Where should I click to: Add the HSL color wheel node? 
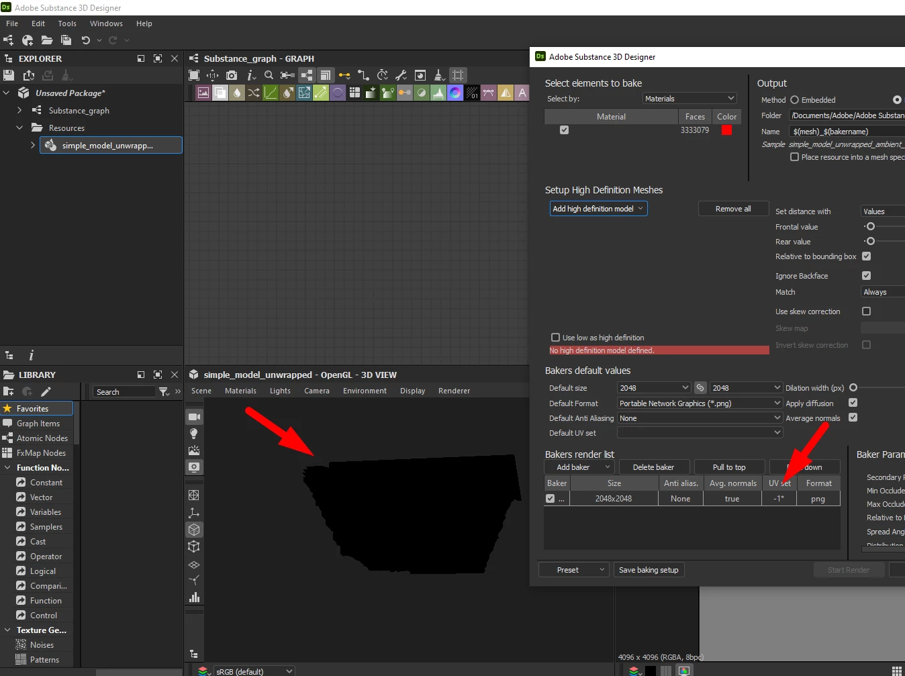pyautogui.click(x=455, y=93)
